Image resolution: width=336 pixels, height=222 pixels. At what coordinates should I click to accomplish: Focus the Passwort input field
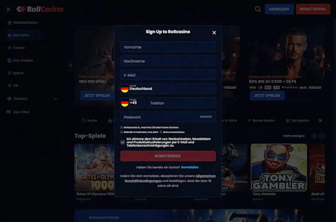(x=168, y=117)
